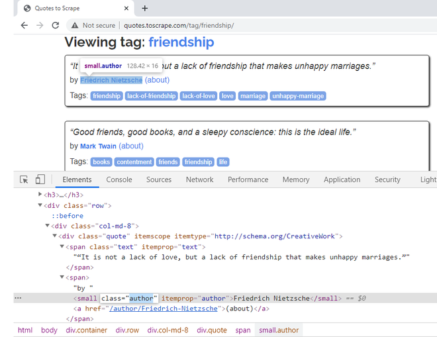Click the browser Back arrow

24,25
